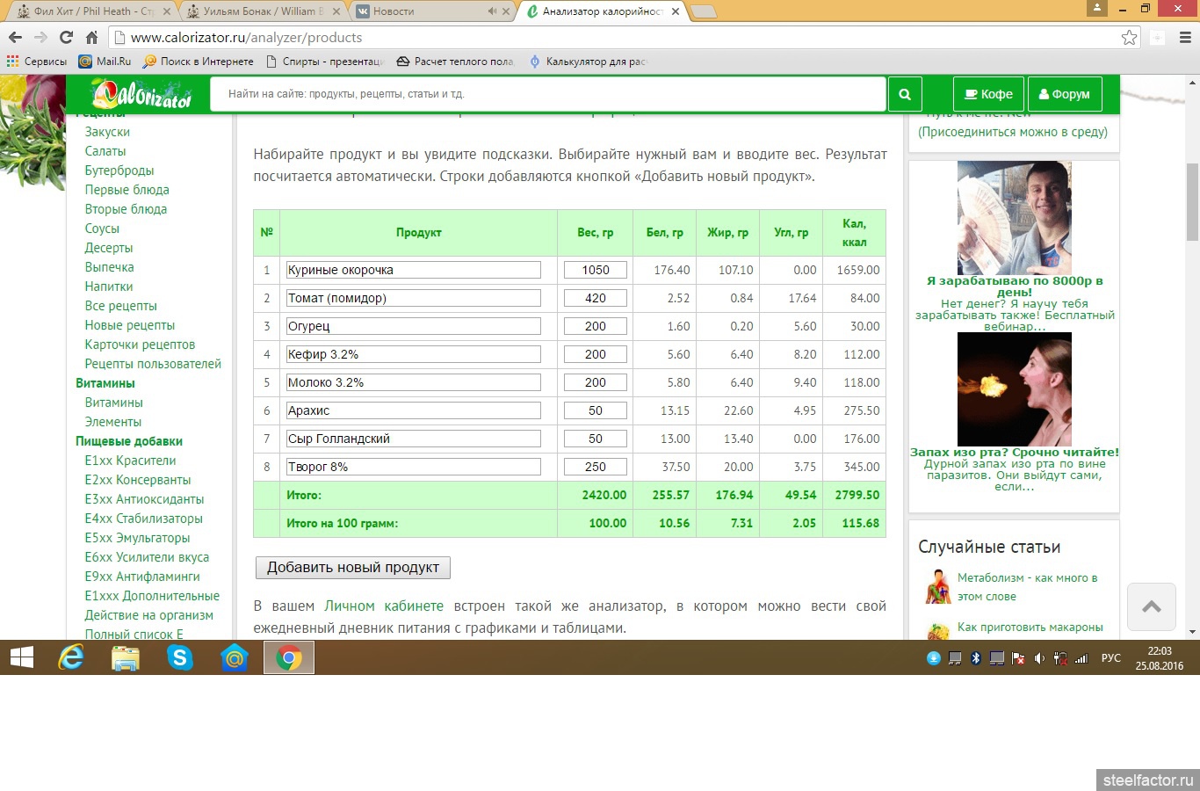Open the Салаты sidebar link

coord(105,151)
